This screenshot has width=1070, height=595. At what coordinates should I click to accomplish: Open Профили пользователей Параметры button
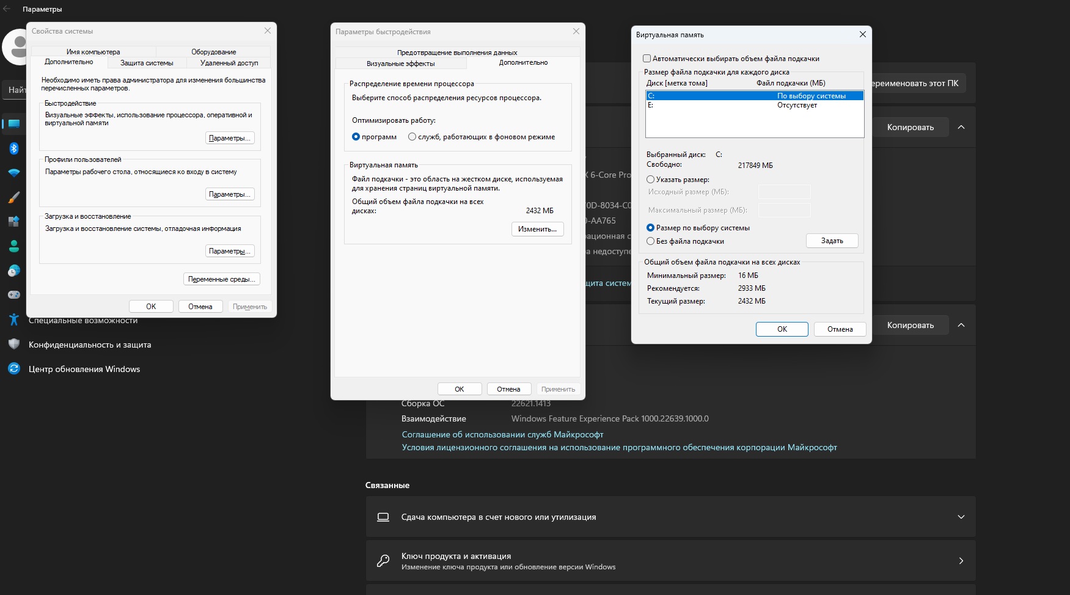230,194
